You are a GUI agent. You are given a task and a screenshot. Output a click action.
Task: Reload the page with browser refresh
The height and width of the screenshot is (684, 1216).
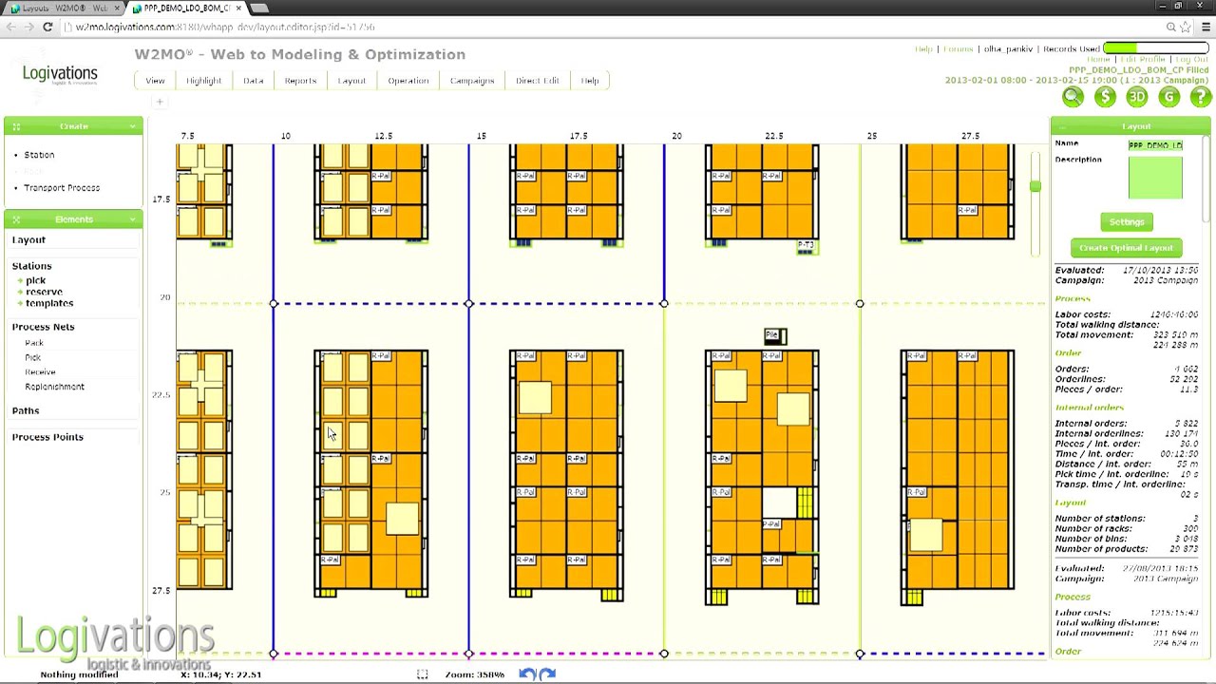pyautogui.click(x=47, y=28)
